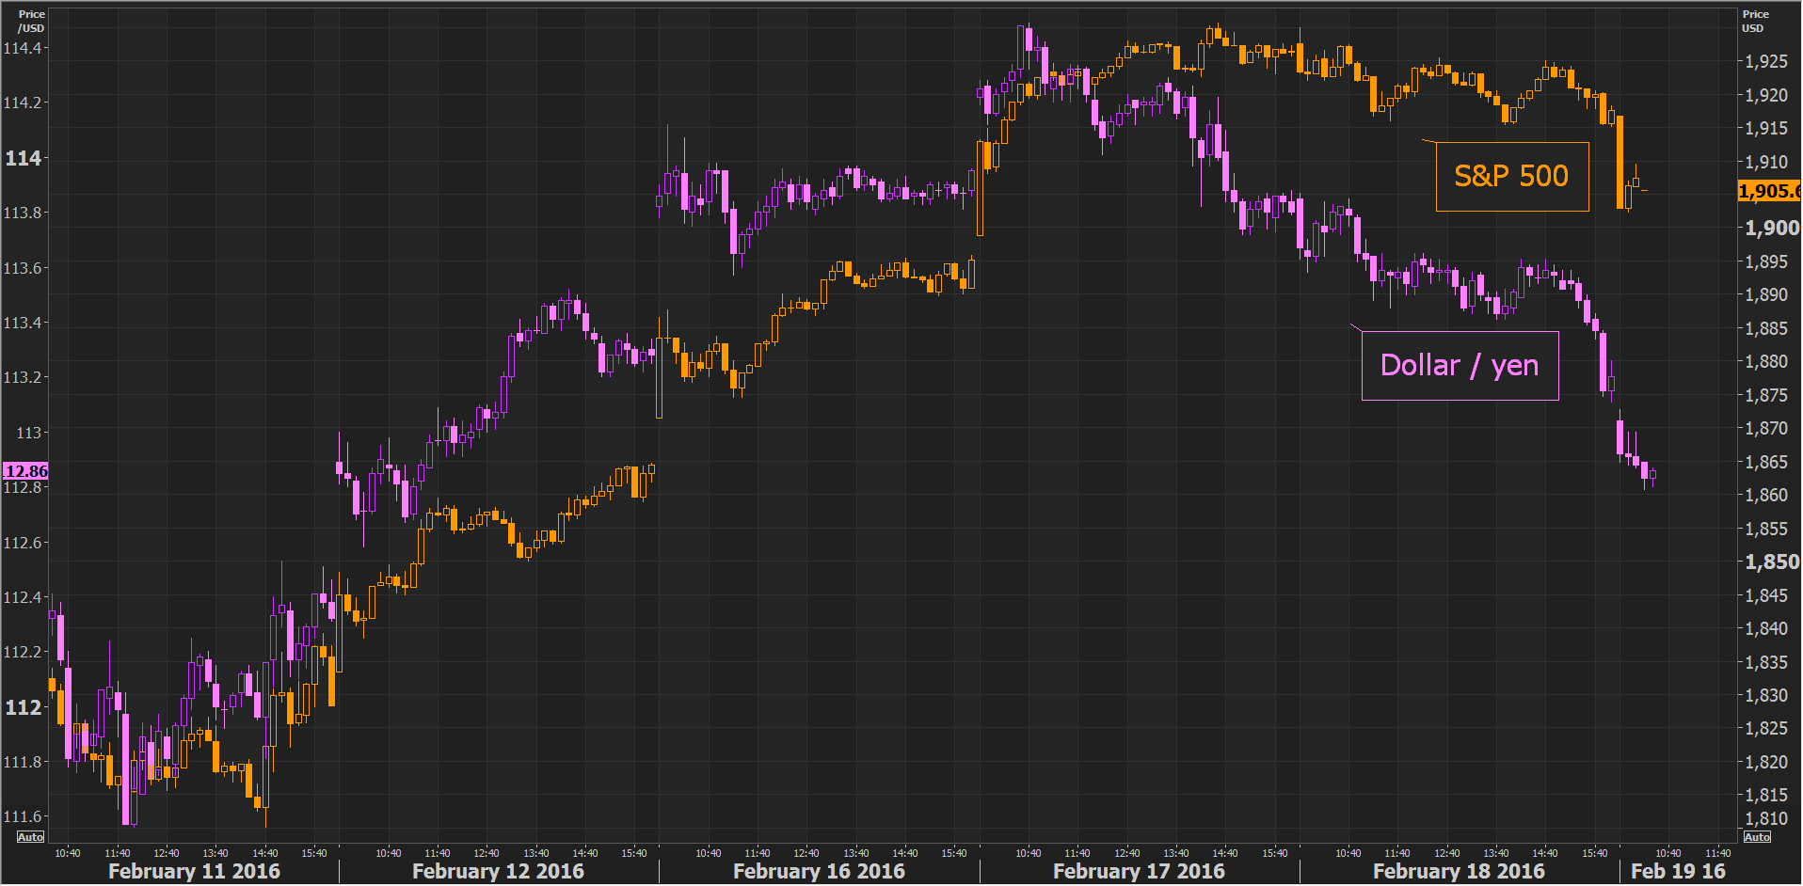Viewport: 1803px width, 886px height.
Task: Click the 112.4 left axis value
Action: [23, 597]
